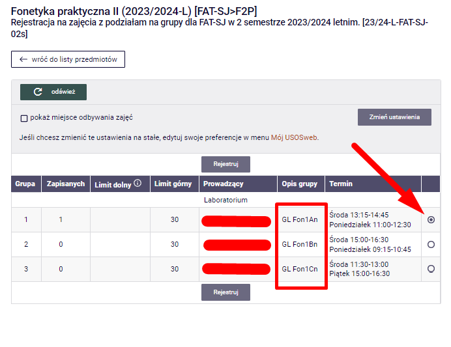
Task: Open group number 1 link
Action: [x=26, y=220]
